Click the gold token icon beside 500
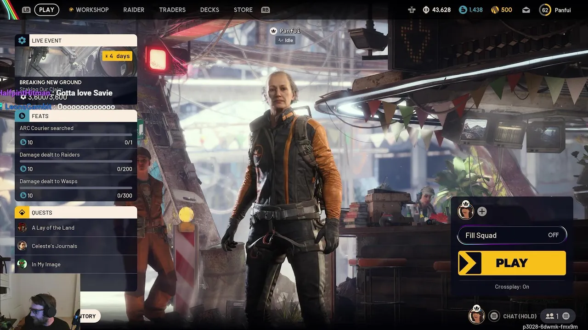Image resolution: width=588 pixels, height=330 pixels. point(495,10)
